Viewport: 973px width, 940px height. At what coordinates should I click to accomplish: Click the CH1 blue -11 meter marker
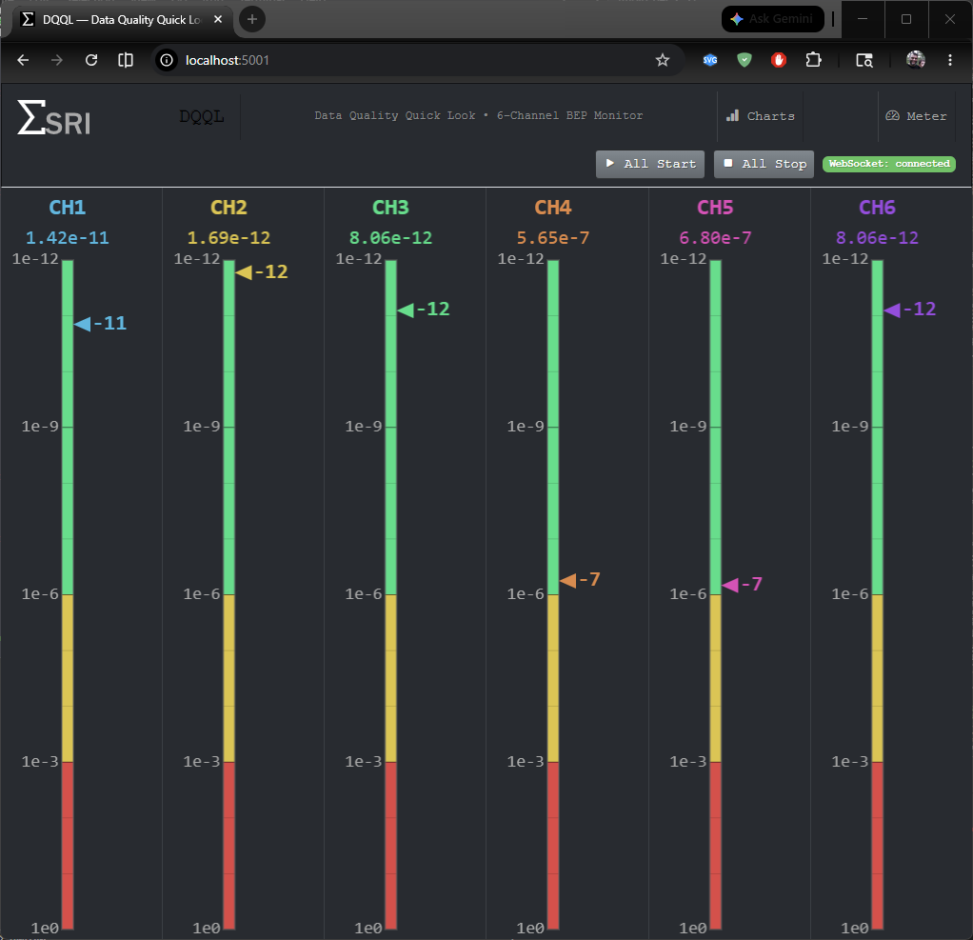[x=101, y=324]
